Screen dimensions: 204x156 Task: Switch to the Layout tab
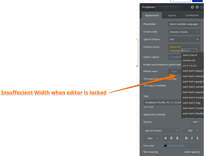tap(172, 15)
